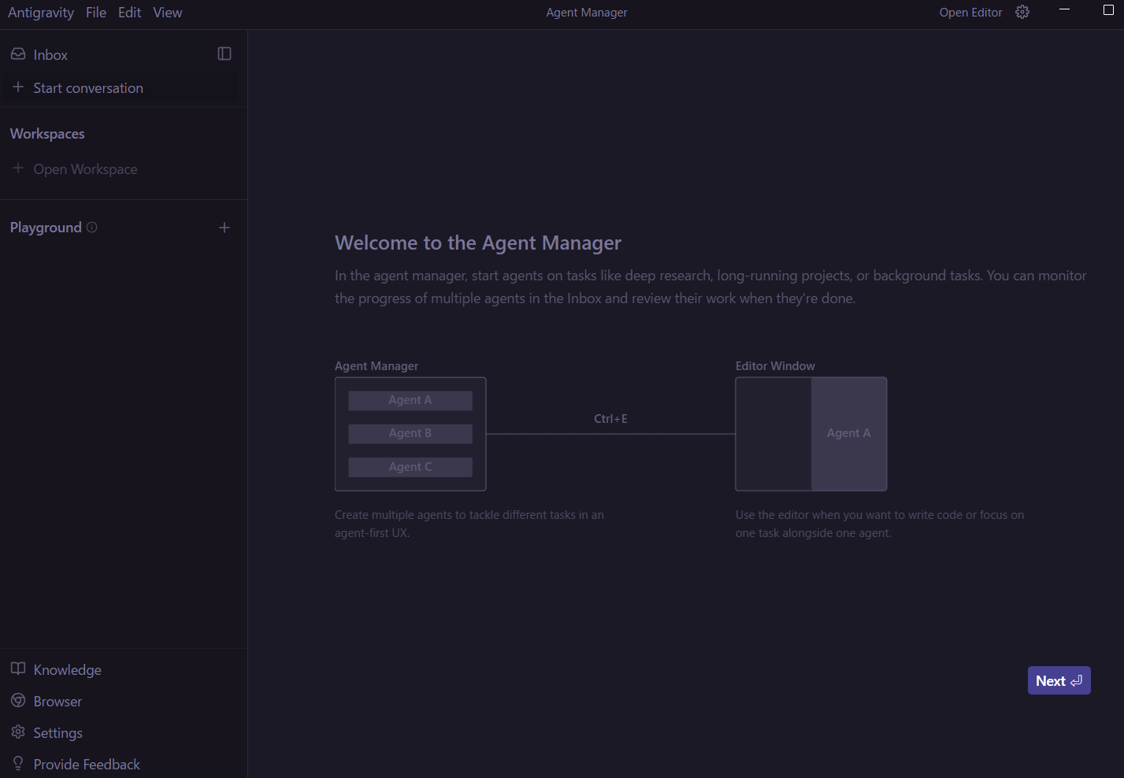Expand the Workspaces section header

pyautogui.click(x=47, y=134)
